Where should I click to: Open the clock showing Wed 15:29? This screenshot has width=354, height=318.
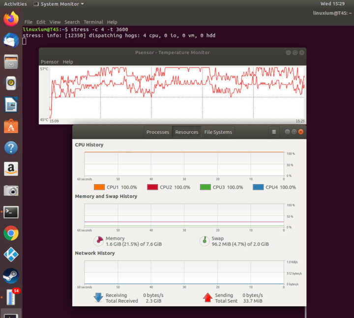pos(332,4)
